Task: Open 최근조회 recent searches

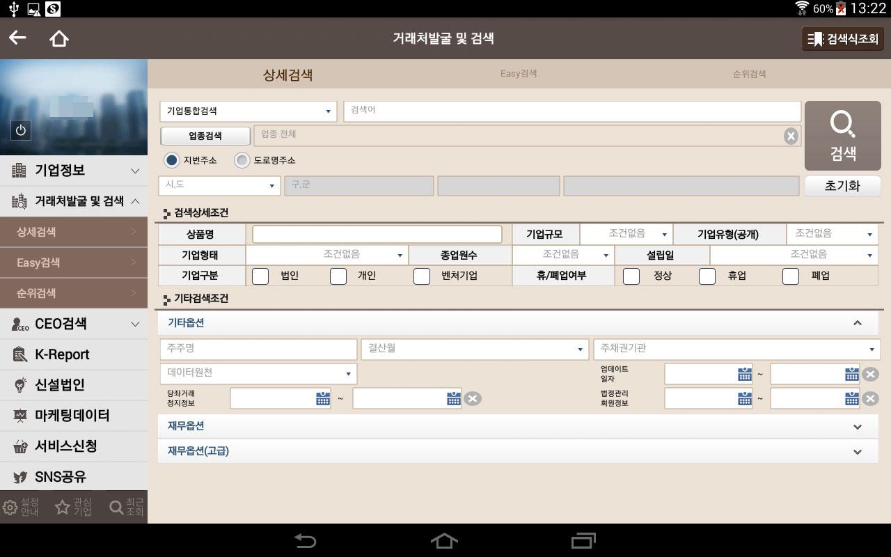Action: (x=127, y=507)
